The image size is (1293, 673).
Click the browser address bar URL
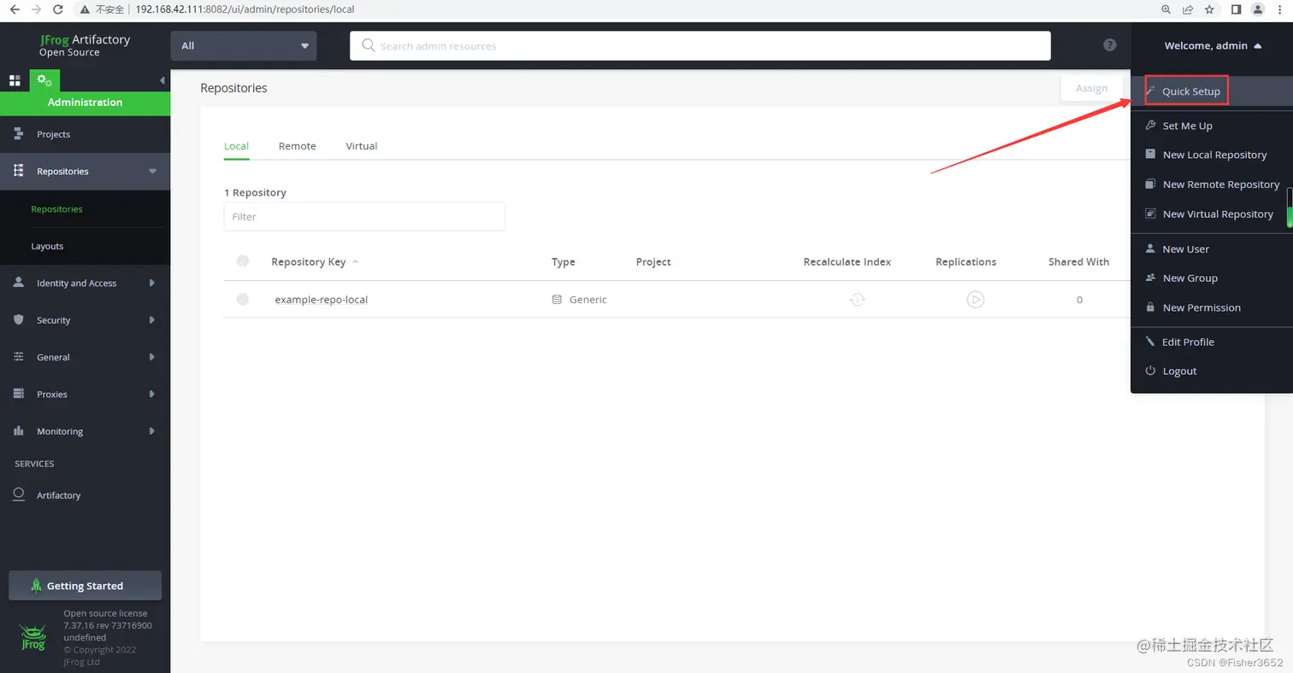245,9
